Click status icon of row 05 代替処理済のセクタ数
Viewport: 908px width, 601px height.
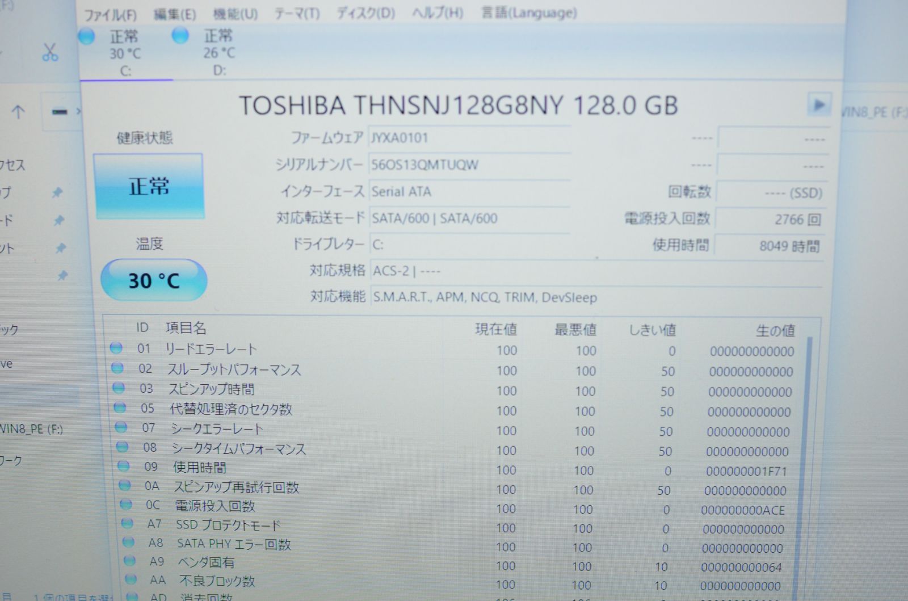[x=120, y=407]
